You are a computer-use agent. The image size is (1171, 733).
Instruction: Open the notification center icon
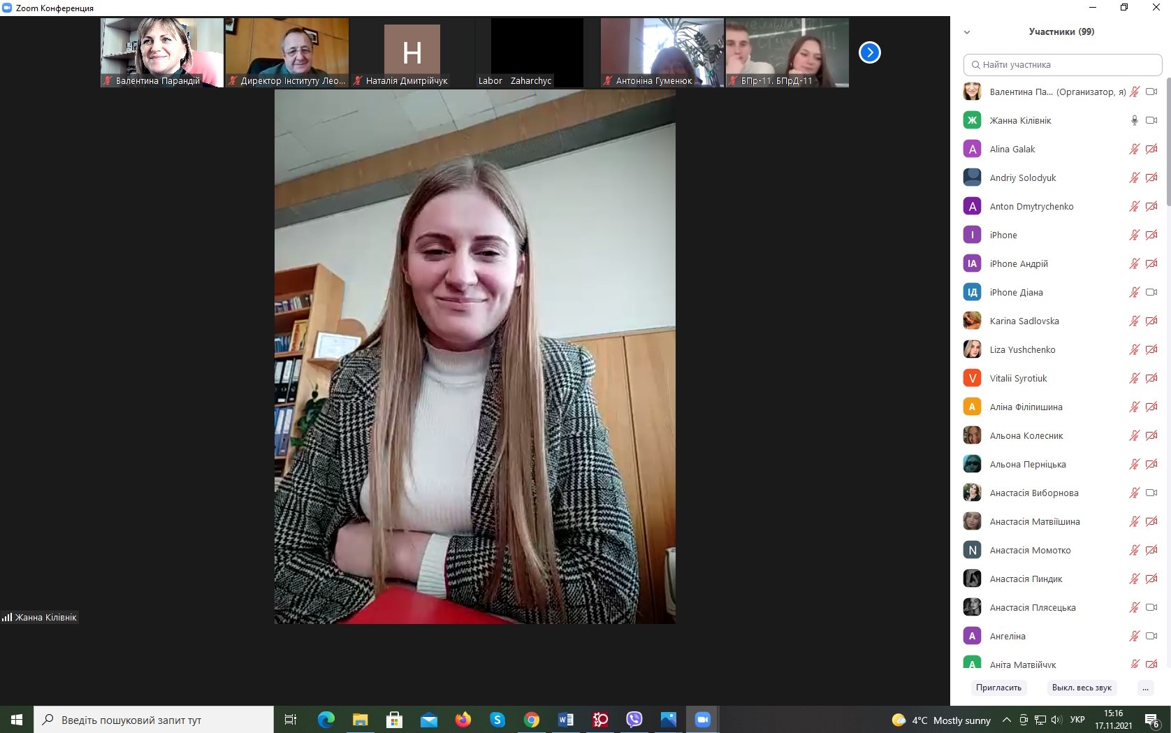tap(1152, 720)
